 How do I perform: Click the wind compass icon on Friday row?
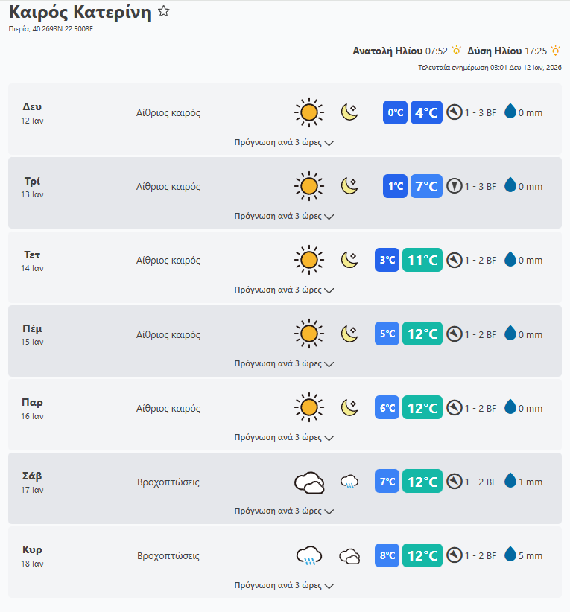(455, 408)
